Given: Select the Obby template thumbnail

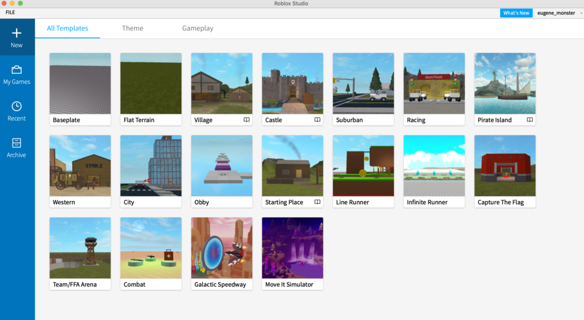Looking at the screenshot, I should tap(222, 166).
